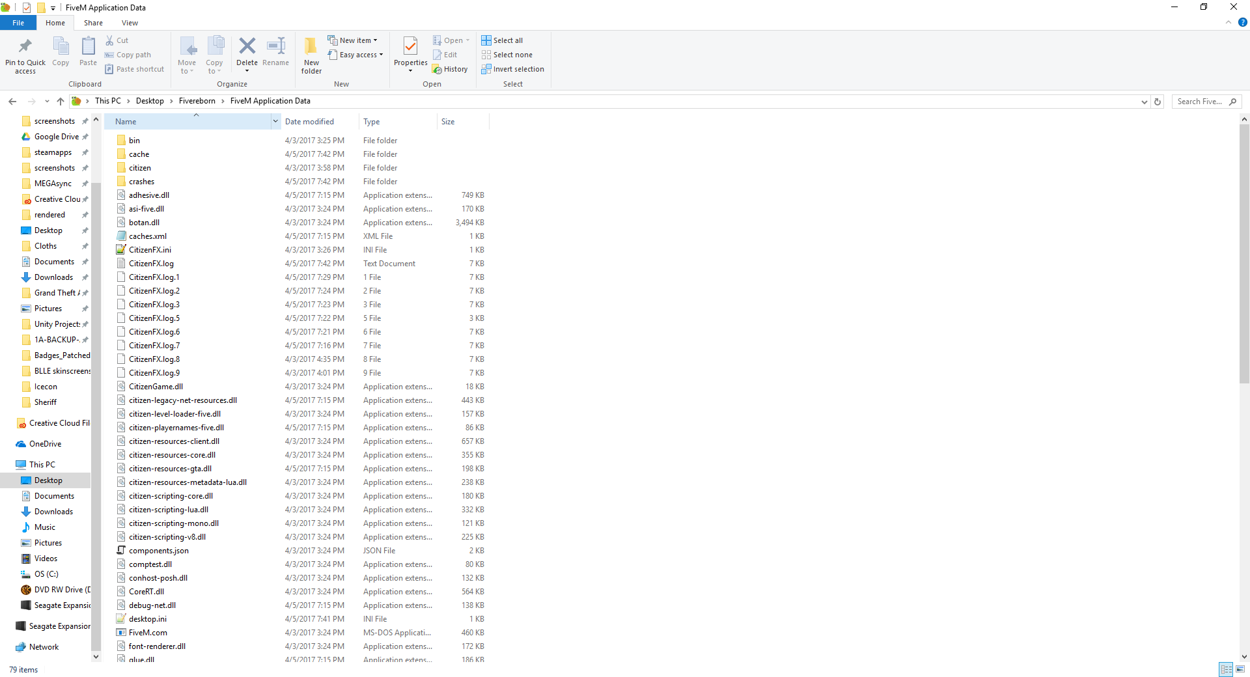Image resolution: width=1250 pixels, height=677 pixels.
Task: Expand recent locations dropdown arrow
Action: tap(47, 102)
